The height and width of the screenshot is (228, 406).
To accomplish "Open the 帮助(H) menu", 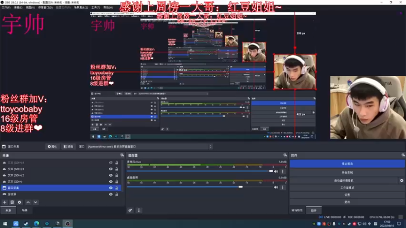I will pos(108,8).
